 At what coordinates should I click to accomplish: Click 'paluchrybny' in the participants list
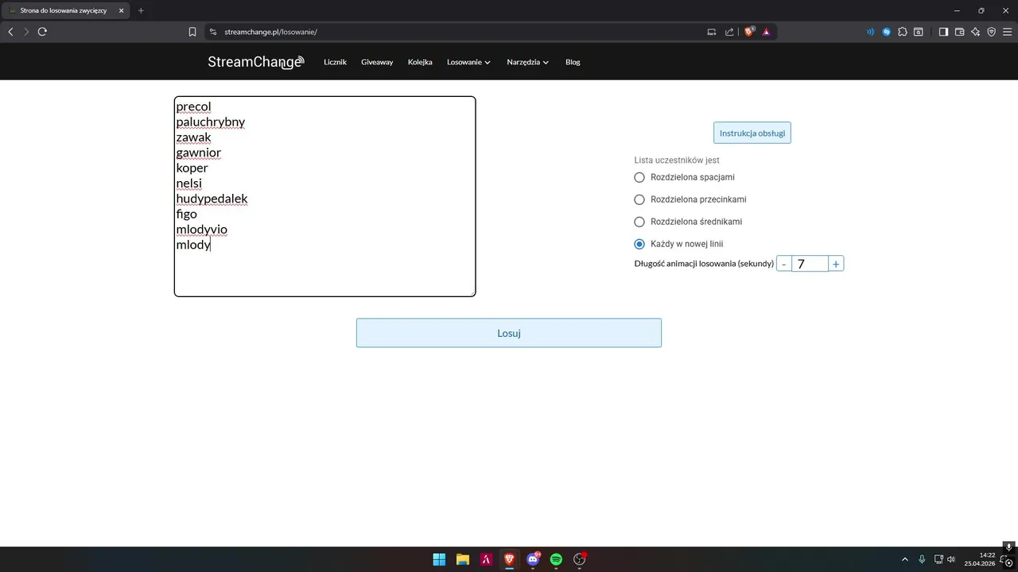click(x=211, y=122)
